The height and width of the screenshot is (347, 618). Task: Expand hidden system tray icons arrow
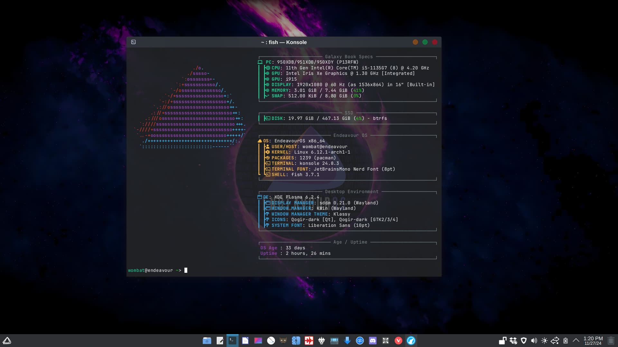pyautogui.click(x=576, y=340)
